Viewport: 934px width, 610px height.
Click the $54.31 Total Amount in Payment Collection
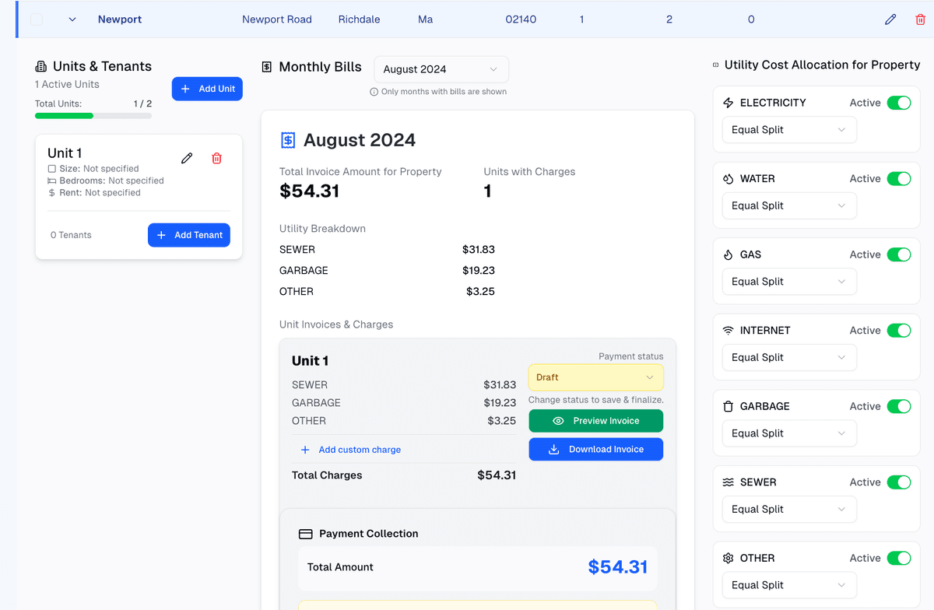(x=618, y=567)
